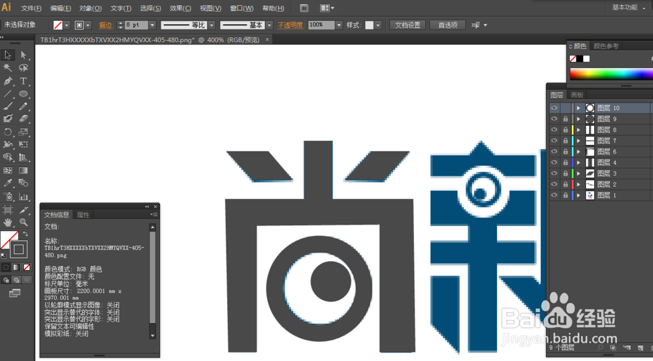The height and width of the screenshot is (361, 653).
Task: Open the 基本 brush definition dropdown
Action: tap(269, 25)
